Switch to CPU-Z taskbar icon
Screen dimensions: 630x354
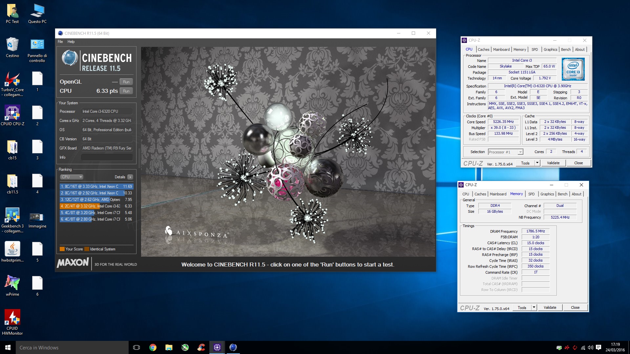pyautogui.click(x=217, y=347)
